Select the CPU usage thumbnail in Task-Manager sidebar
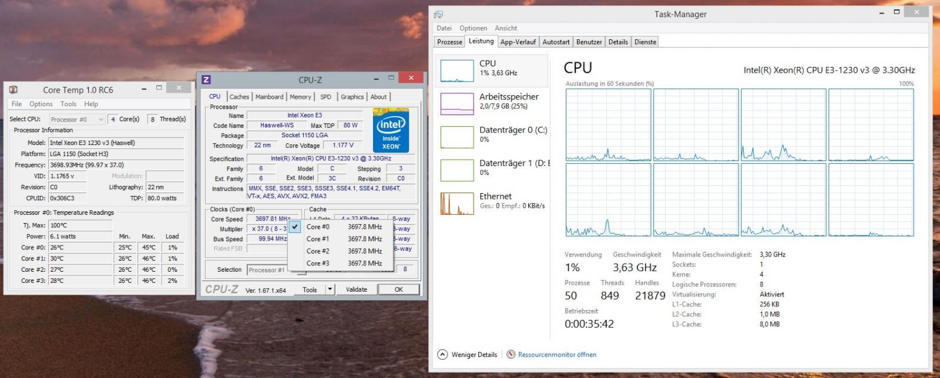This screenshot has height=378, width=940. tap(457, 70)
